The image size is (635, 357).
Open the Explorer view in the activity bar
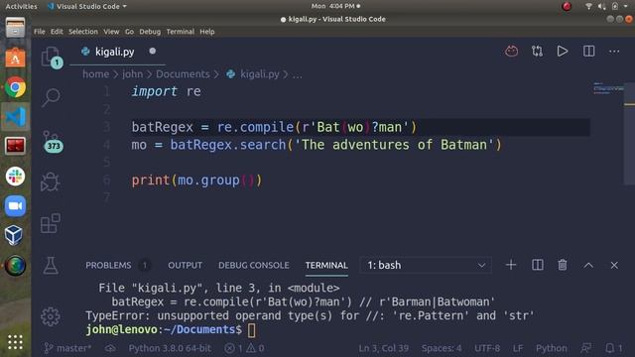51,57
